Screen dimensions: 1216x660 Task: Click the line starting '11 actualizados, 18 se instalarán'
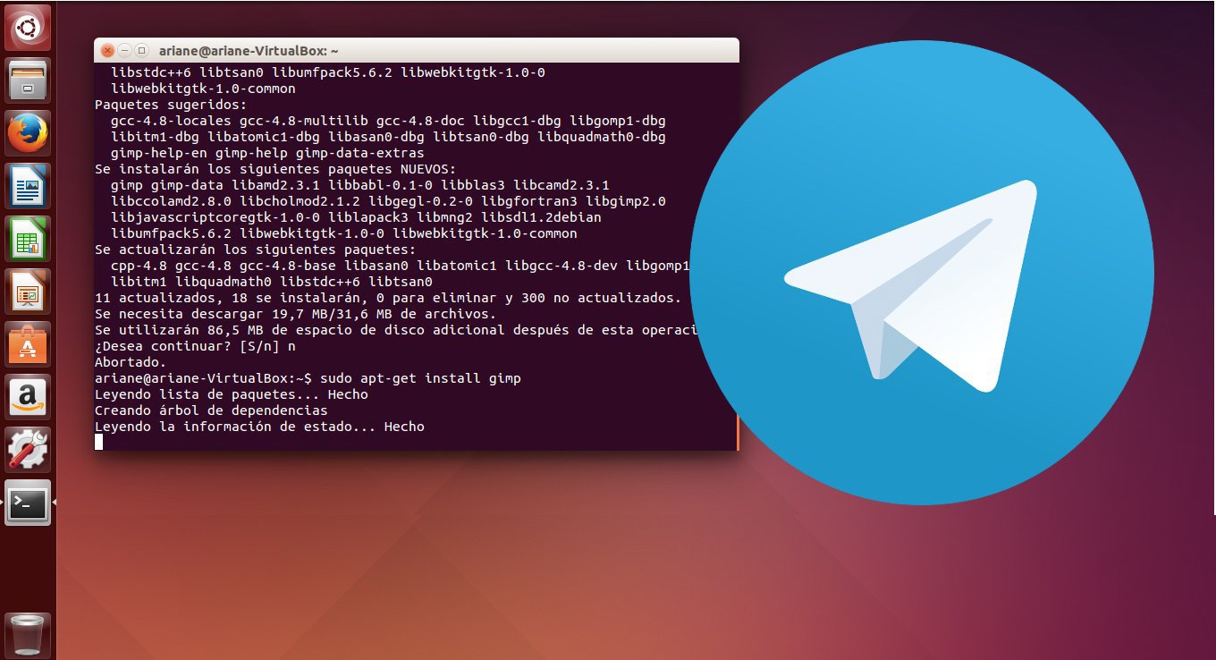pos(388,298)
